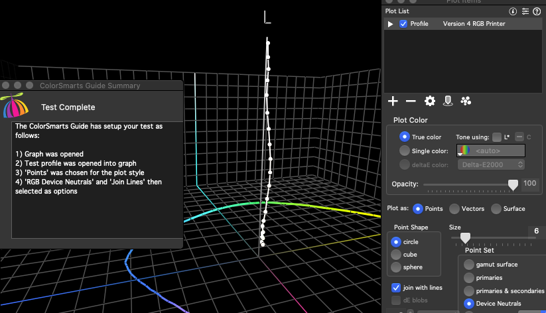Click the add plot item plus icon
546x313 pixels.
pyautogui.click(x=393, y=101)
